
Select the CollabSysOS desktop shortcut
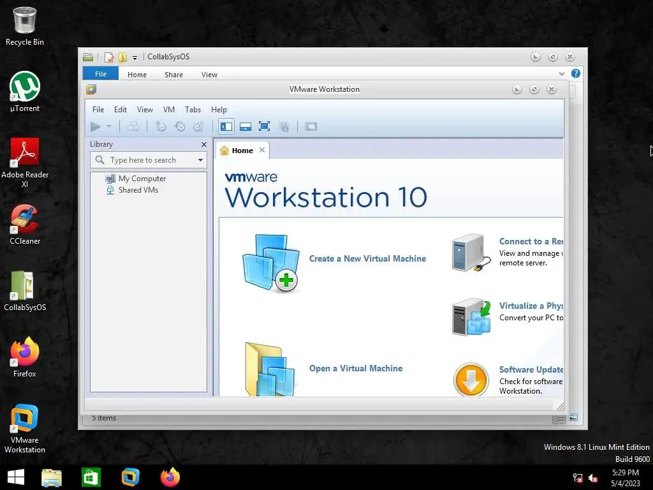point(25,291)
